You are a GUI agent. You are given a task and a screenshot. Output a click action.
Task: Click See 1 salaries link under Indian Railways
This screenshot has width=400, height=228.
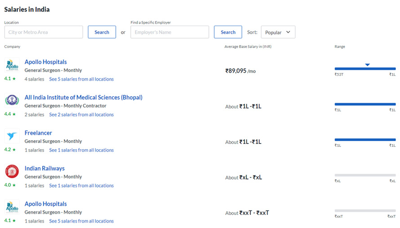(81, 185)
